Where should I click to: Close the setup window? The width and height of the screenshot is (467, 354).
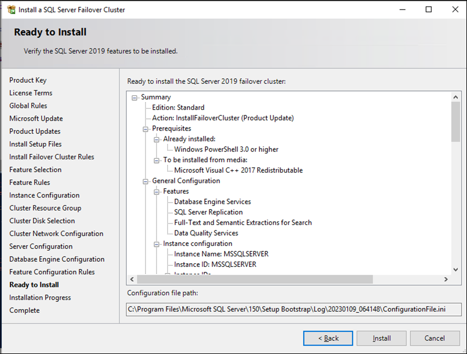pyautogui.click(x=455, y=9)
